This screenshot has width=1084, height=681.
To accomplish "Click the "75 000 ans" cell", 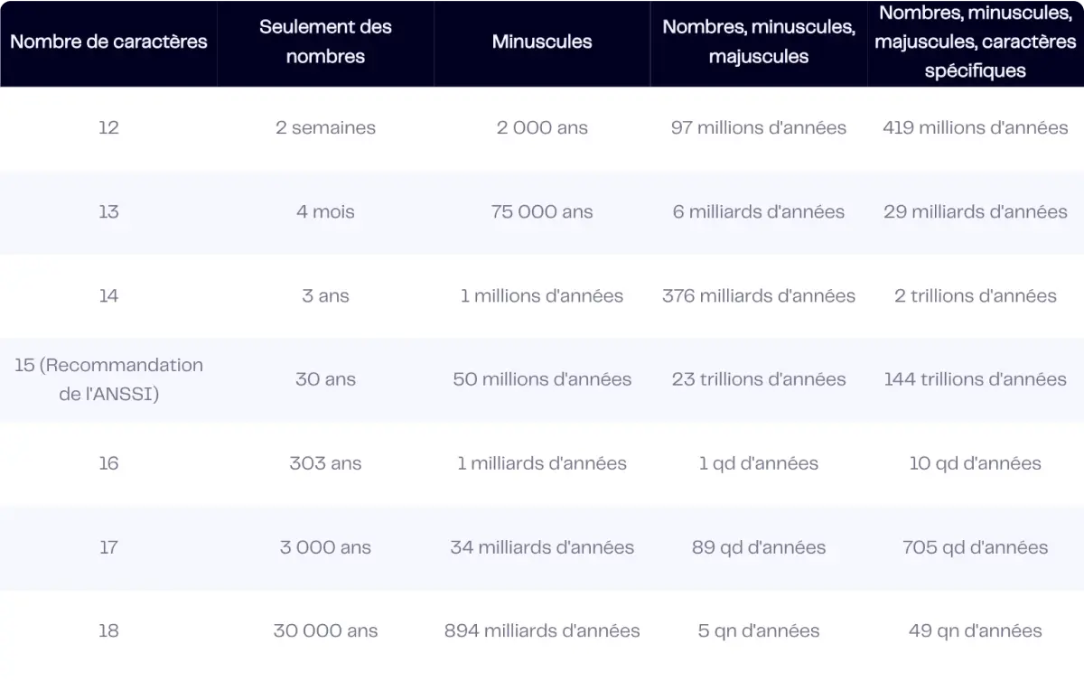I will [542, 211].
